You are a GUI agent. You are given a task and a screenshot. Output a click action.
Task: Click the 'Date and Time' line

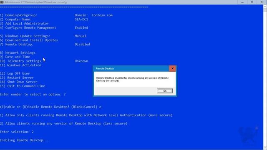tap(15, 57)
